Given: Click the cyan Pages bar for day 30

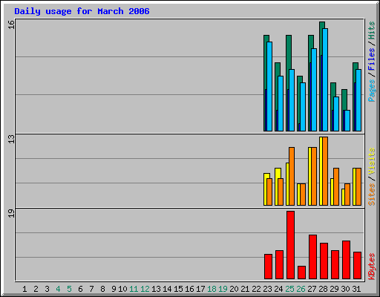Looking at the screenshot, I should [x=347, y=120].
